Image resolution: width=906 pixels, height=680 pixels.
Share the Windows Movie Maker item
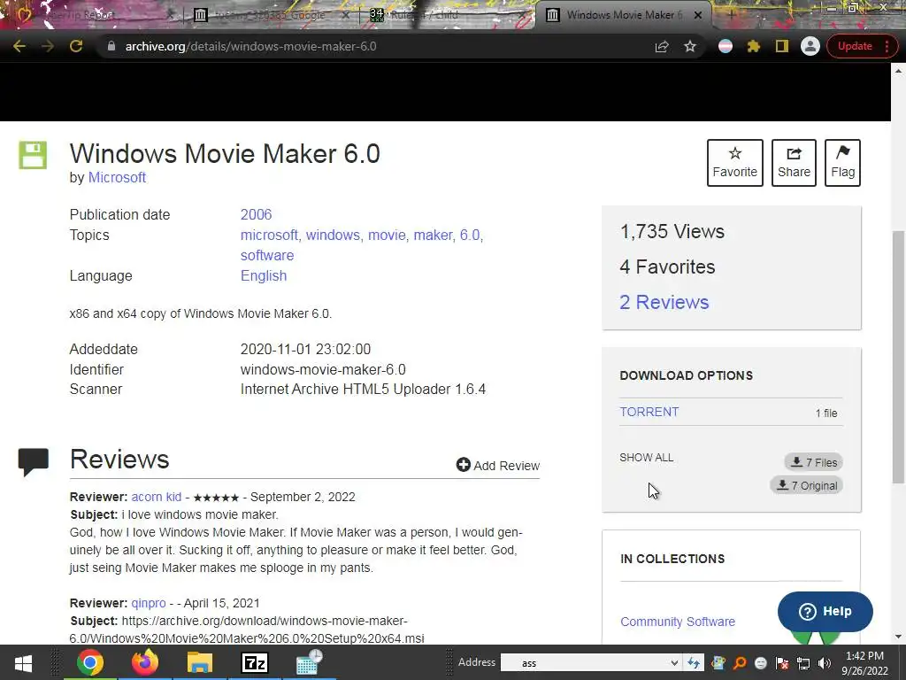pyautogui.click(x=794, y=163)
